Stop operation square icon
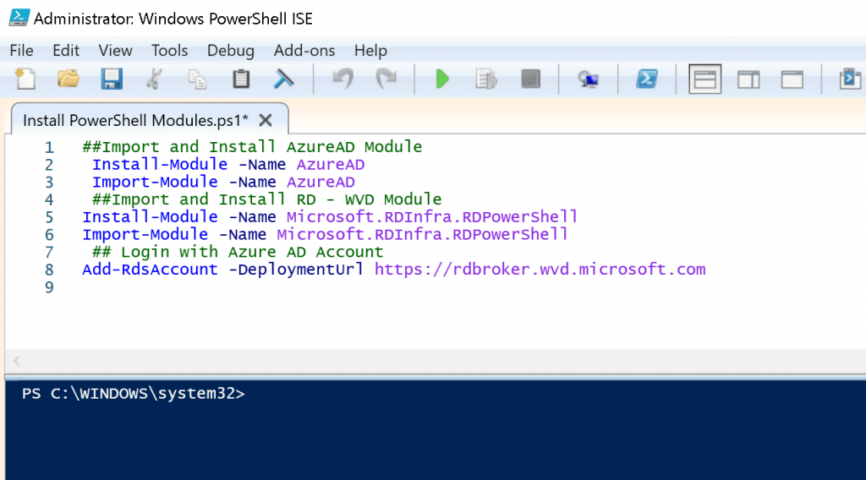Image resolution: width=866 pixels, height=480 pixels. pos(531,79)
